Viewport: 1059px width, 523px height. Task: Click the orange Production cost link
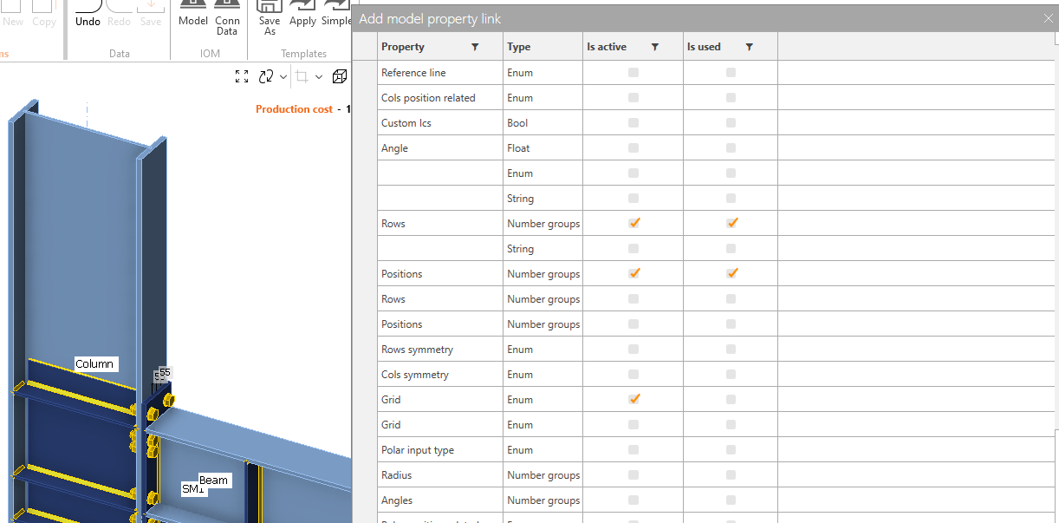click(294, 108)
